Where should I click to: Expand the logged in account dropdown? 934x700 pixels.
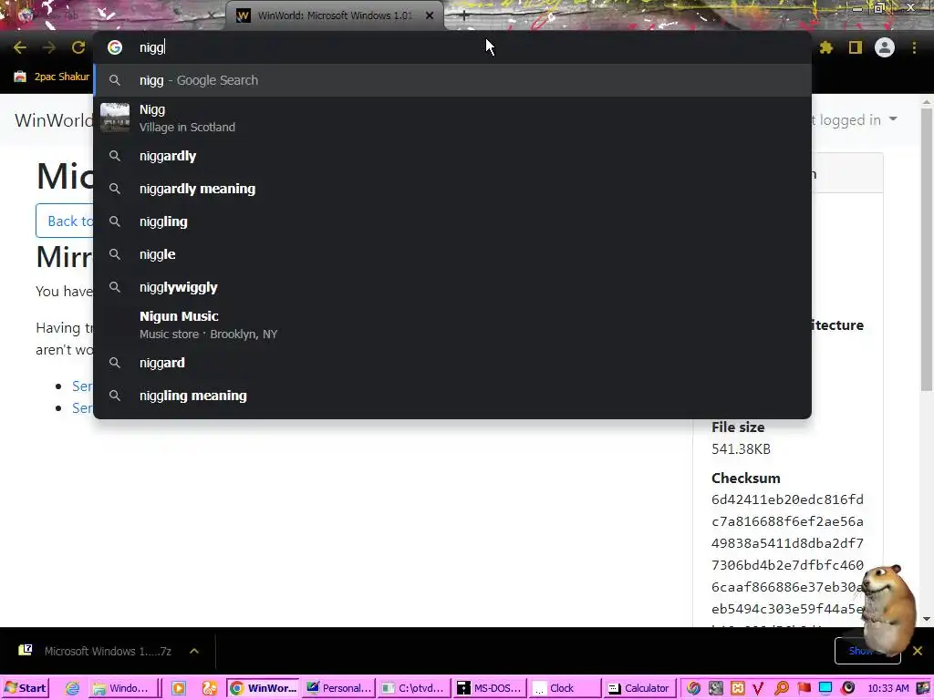854,119
